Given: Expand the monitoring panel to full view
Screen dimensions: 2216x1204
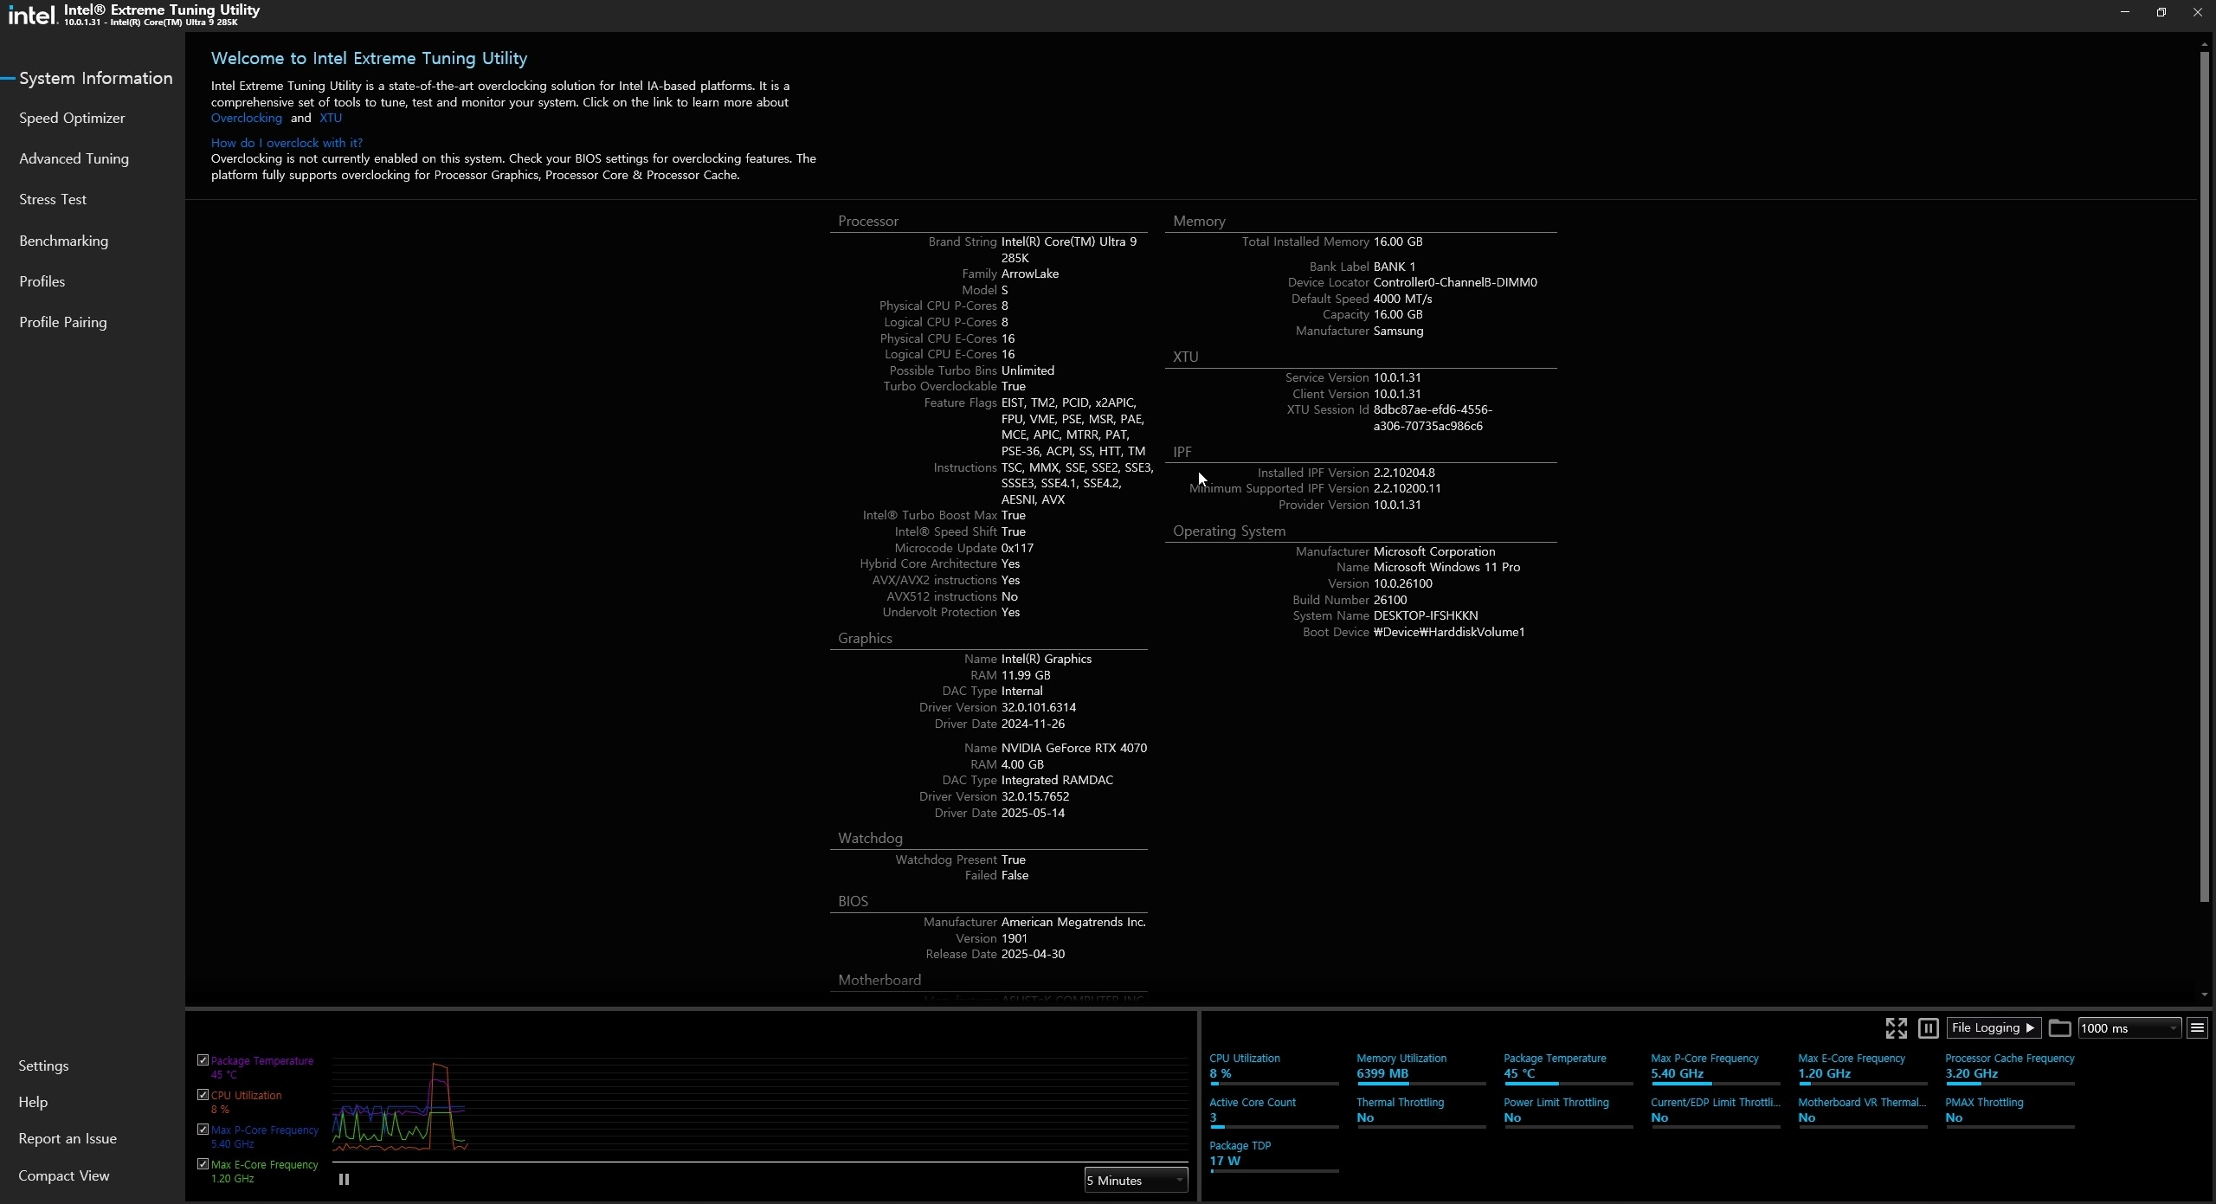Looking at the screenshot, I should 1896,1027.
